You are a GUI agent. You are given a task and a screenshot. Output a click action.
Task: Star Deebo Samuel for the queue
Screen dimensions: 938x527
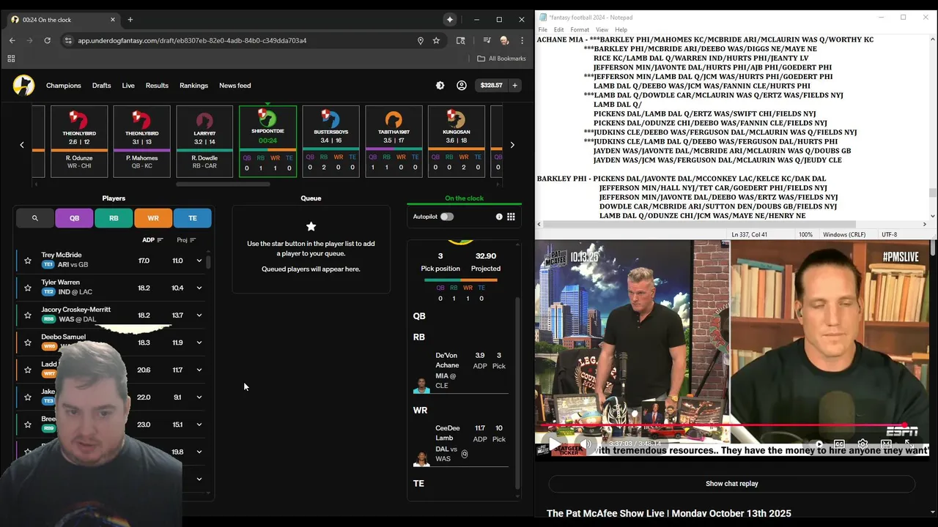[x=28, y=343]
